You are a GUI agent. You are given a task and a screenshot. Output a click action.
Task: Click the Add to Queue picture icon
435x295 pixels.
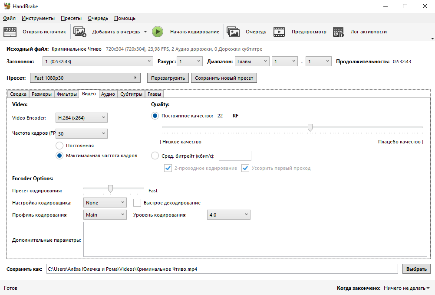(80, 32)
